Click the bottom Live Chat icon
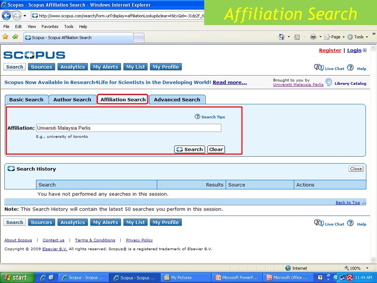 click(x=319, y=223)
